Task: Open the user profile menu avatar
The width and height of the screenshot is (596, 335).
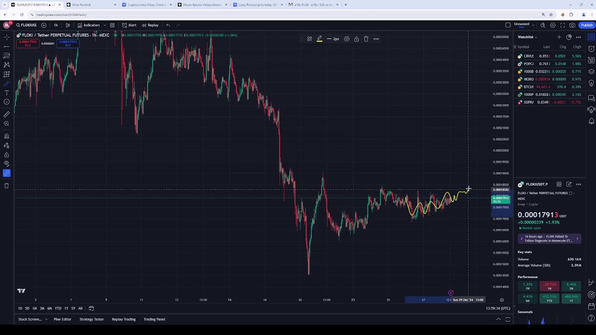Action: click(7, 25)
